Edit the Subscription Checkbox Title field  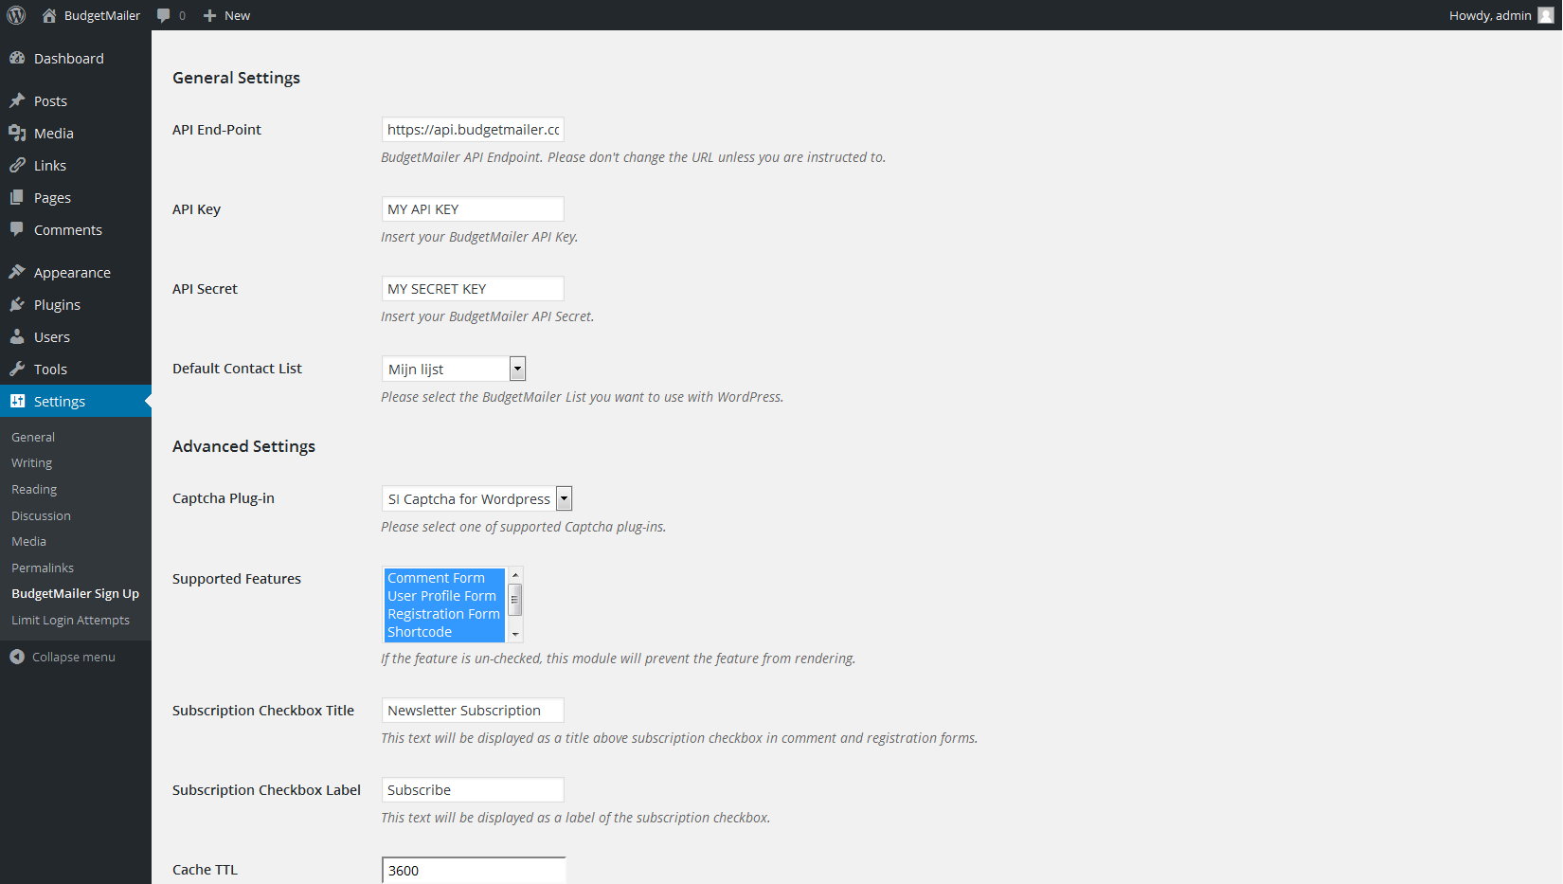473,710
